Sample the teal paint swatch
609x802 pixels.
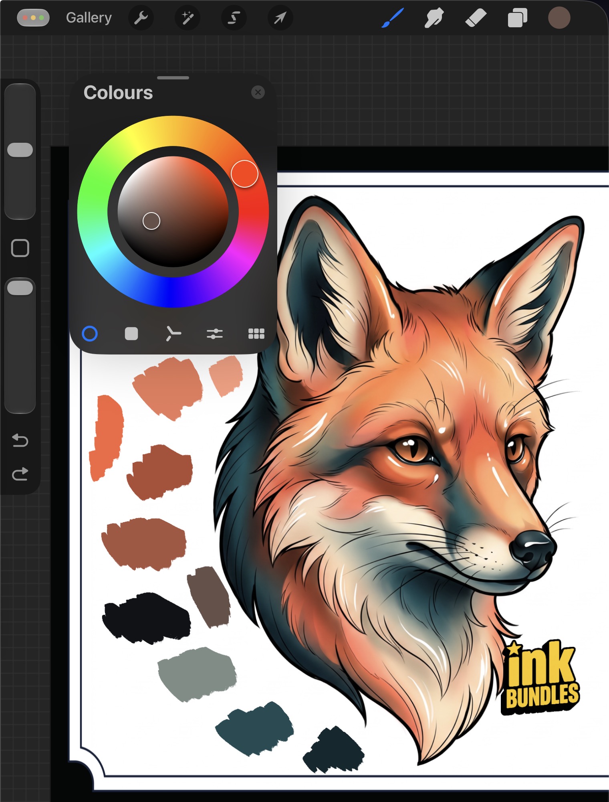coord(255,728)
